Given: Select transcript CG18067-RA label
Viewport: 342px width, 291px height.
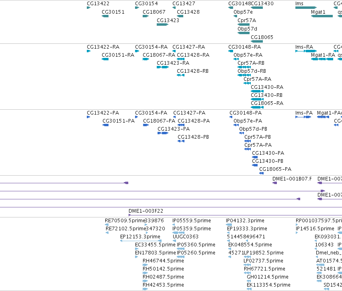Looking at the screenshot, I should pyautogui.click(x=159, y=55).
